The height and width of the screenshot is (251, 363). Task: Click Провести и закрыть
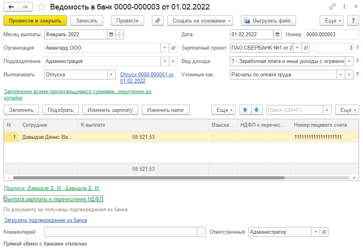pos(35,20)
